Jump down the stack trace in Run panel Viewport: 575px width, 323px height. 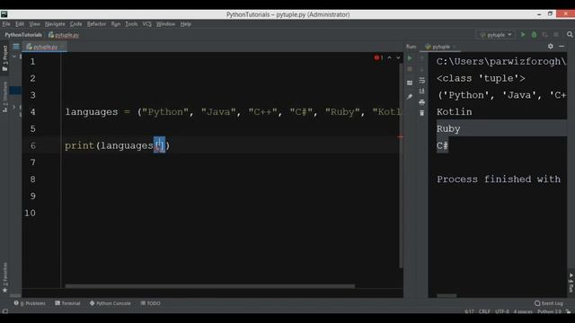coord(421,69)
